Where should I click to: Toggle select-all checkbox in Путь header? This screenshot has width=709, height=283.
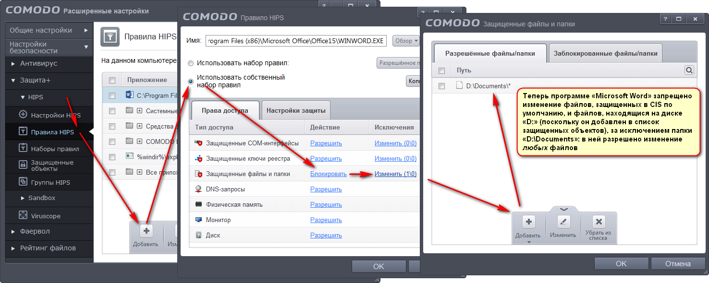(442, 71)
